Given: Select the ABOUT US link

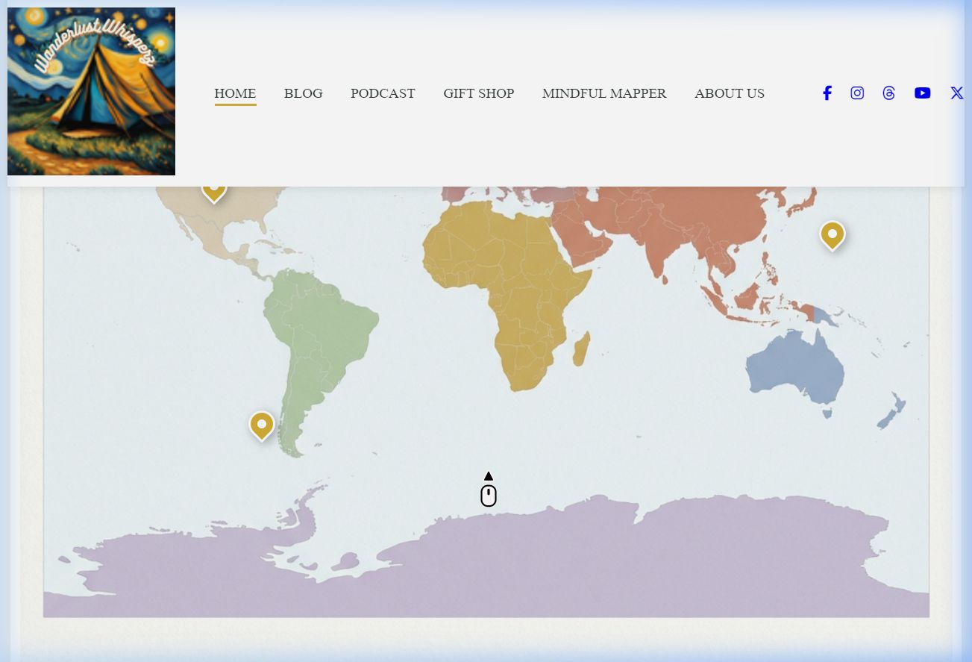Looking at the screenshot, I should point(729,93).
